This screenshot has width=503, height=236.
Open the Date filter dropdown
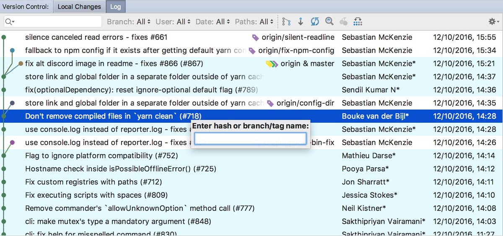tap(213, 21)
